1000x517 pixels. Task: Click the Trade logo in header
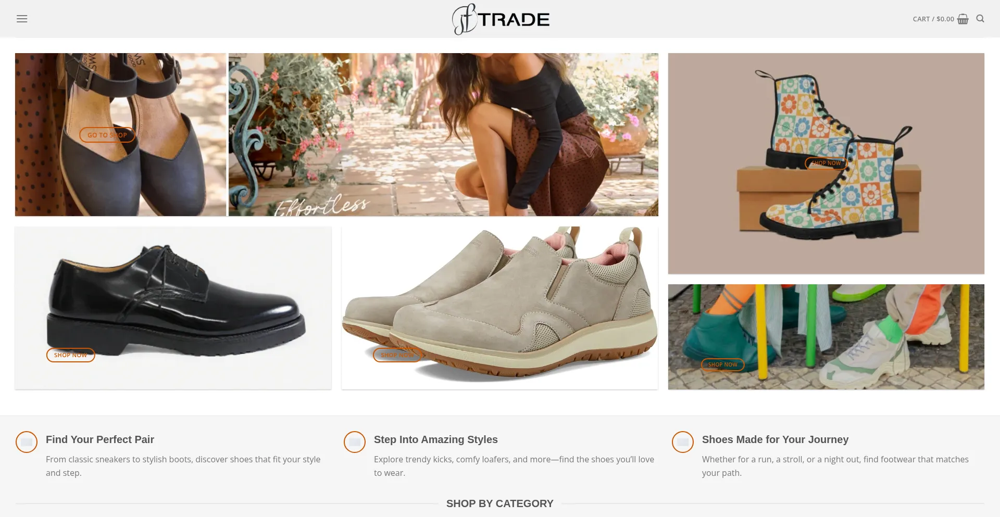(x=500, y=19)
